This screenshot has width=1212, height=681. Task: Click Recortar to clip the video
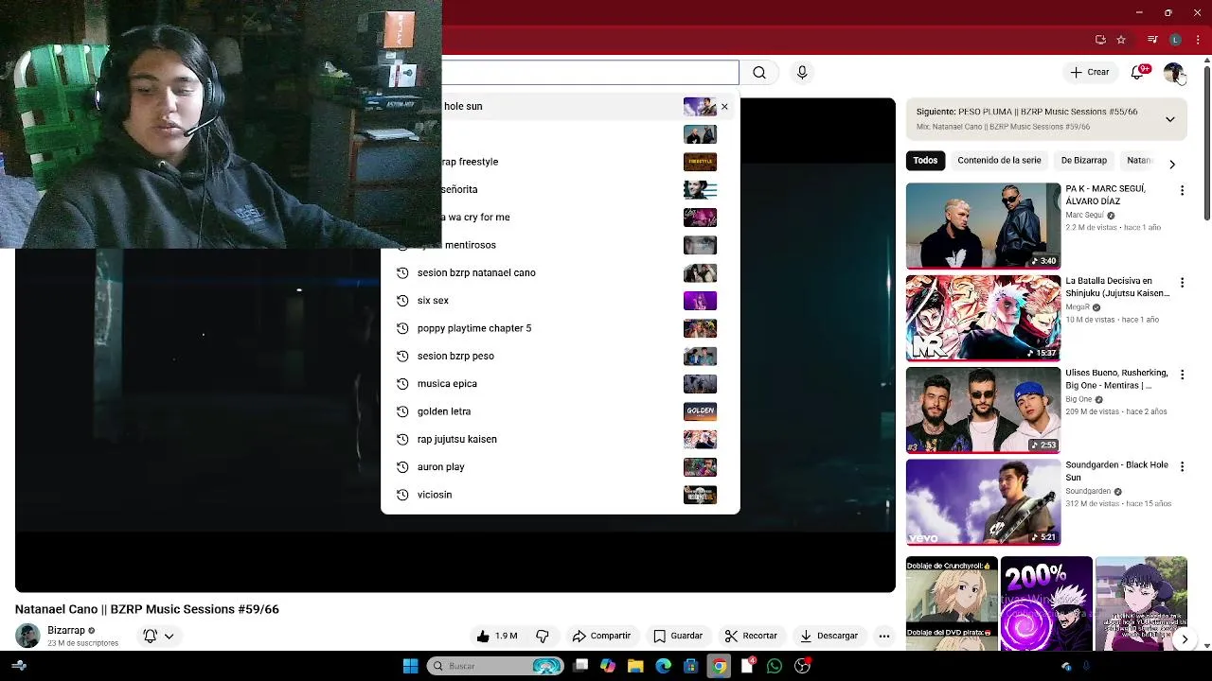click(x=751, y=636)
